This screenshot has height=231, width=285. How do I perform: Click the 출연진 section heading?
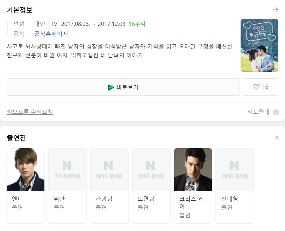(16, 138)
